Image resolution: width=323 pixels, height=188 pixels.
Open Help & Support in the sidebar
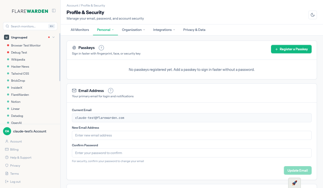point(20,158)
